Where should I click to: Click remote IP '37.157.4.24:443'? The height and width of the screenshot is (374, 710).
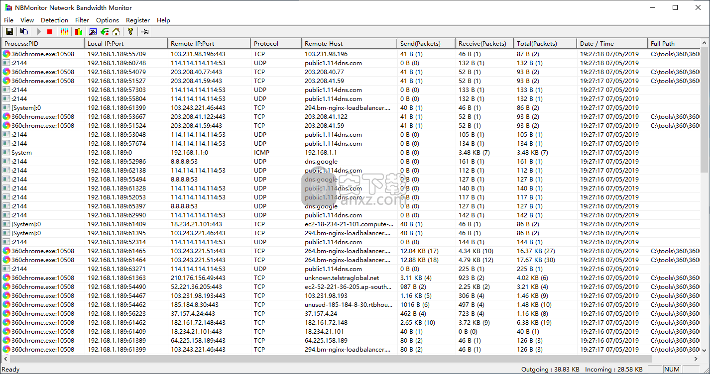tap(193, 314)
